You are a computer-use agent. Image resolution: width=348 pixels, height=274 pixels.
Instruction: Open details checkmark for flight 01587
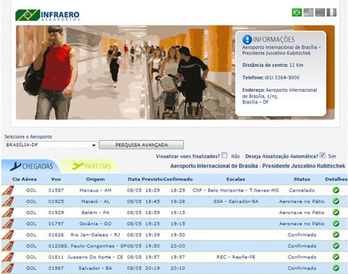coord(335,190)
